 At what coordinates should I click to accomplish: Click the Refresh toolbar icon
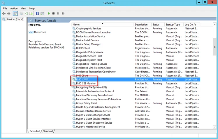coord(26,13)
